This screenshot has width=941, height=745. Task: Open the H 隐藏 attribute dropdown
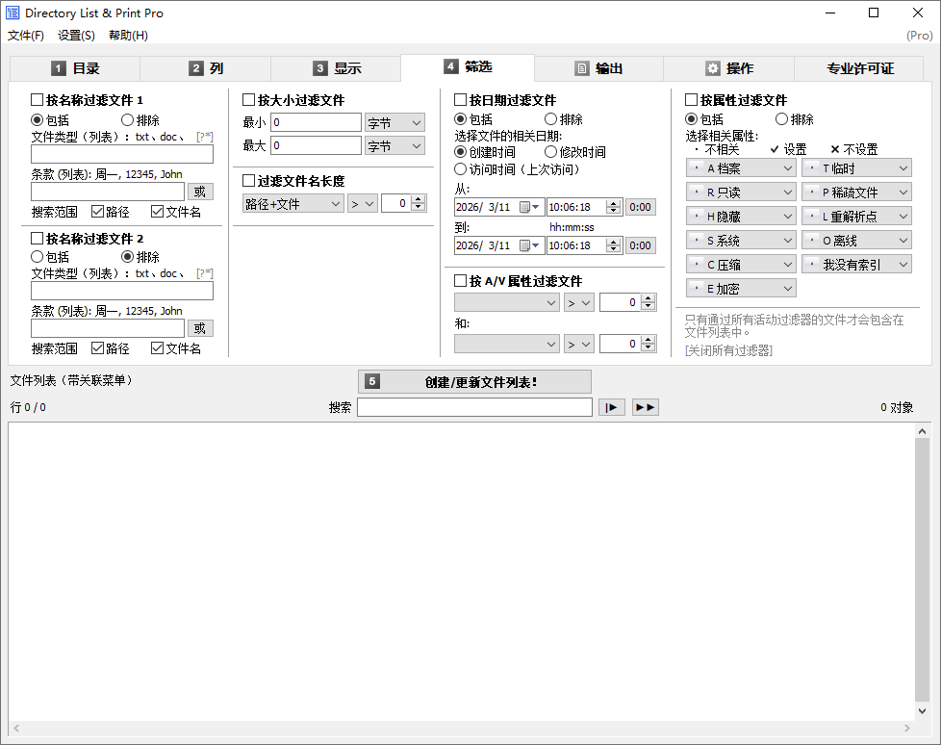point(741,215)
